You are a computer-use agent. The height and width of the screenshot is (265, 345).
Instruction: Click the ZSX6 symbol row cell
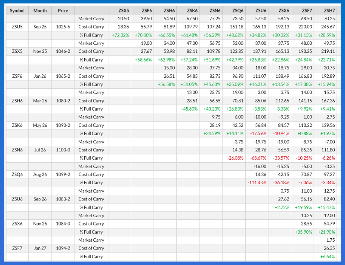click(17, 224)
